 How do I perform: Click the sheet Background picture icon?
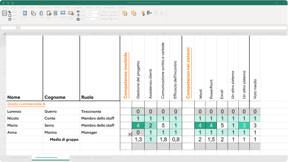coord(63,13)
